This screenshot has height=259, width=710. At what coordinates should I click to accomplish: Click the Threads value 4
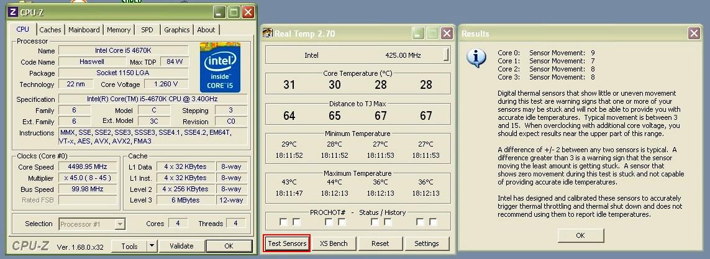pyautogui.click(x=235, y=223)
